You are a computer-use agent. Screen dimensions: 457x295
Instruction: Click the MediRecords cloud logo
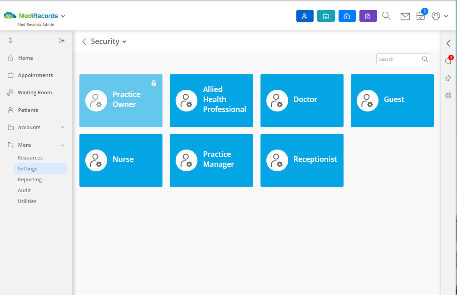10,15
